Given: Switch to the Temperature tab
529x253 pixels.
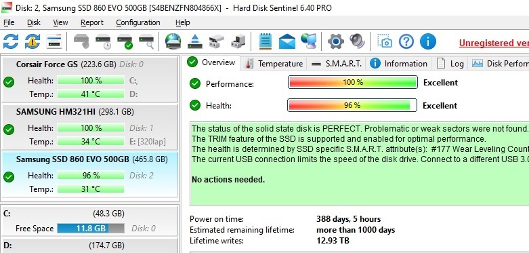Looking at the screenshot, I should (x=274, y=64).
